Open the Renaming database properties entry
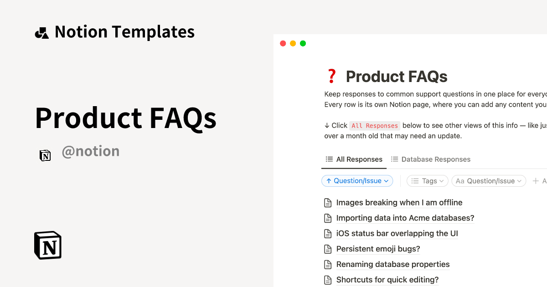The image size is (547, 287). coord(393,265)
